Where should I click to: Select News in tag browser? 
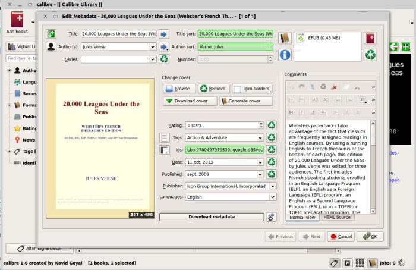[x=25, y=140]
